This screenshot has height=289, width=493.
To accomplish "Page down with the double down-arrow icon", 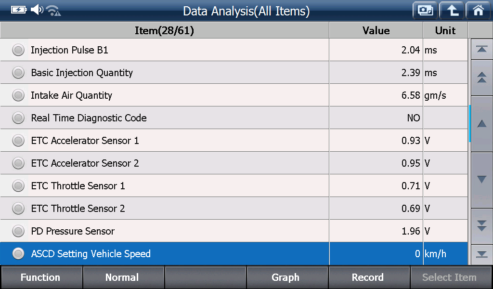I will [481, 226].
